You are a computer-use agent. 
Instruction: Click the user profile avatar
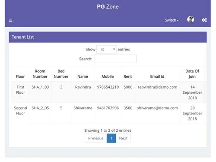click(x=191, y=19)
